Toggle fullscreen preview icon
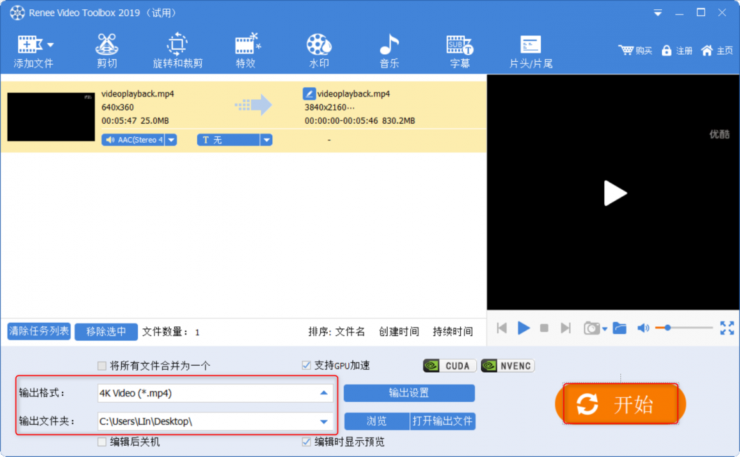The width and height of the screenshot is (740, 457). click(727, 328)
